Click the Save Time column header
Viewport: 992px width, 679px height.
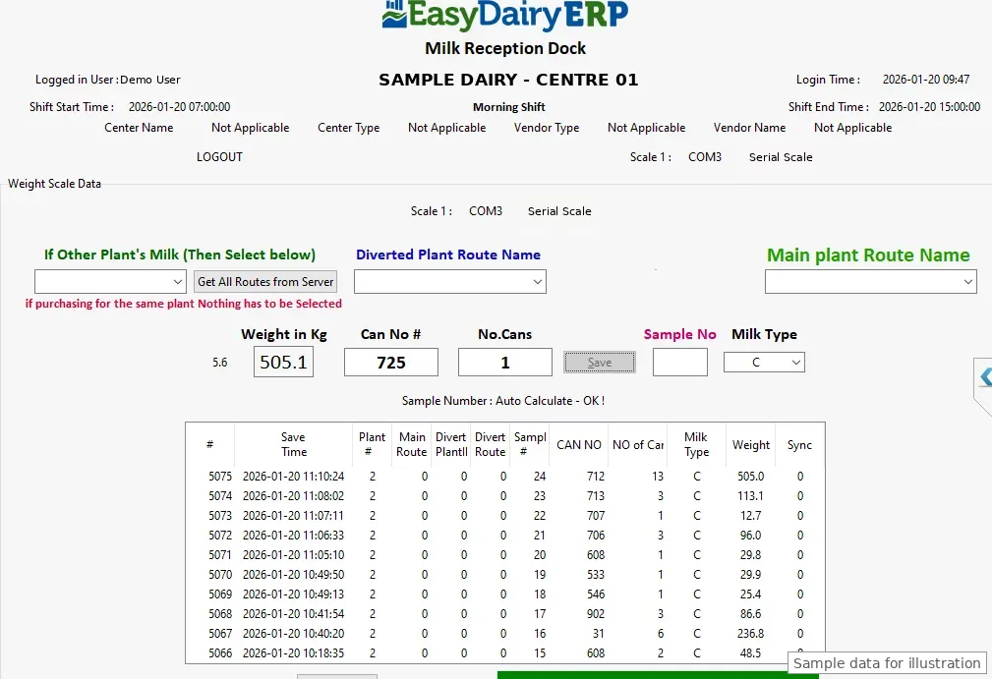[294, 444]
